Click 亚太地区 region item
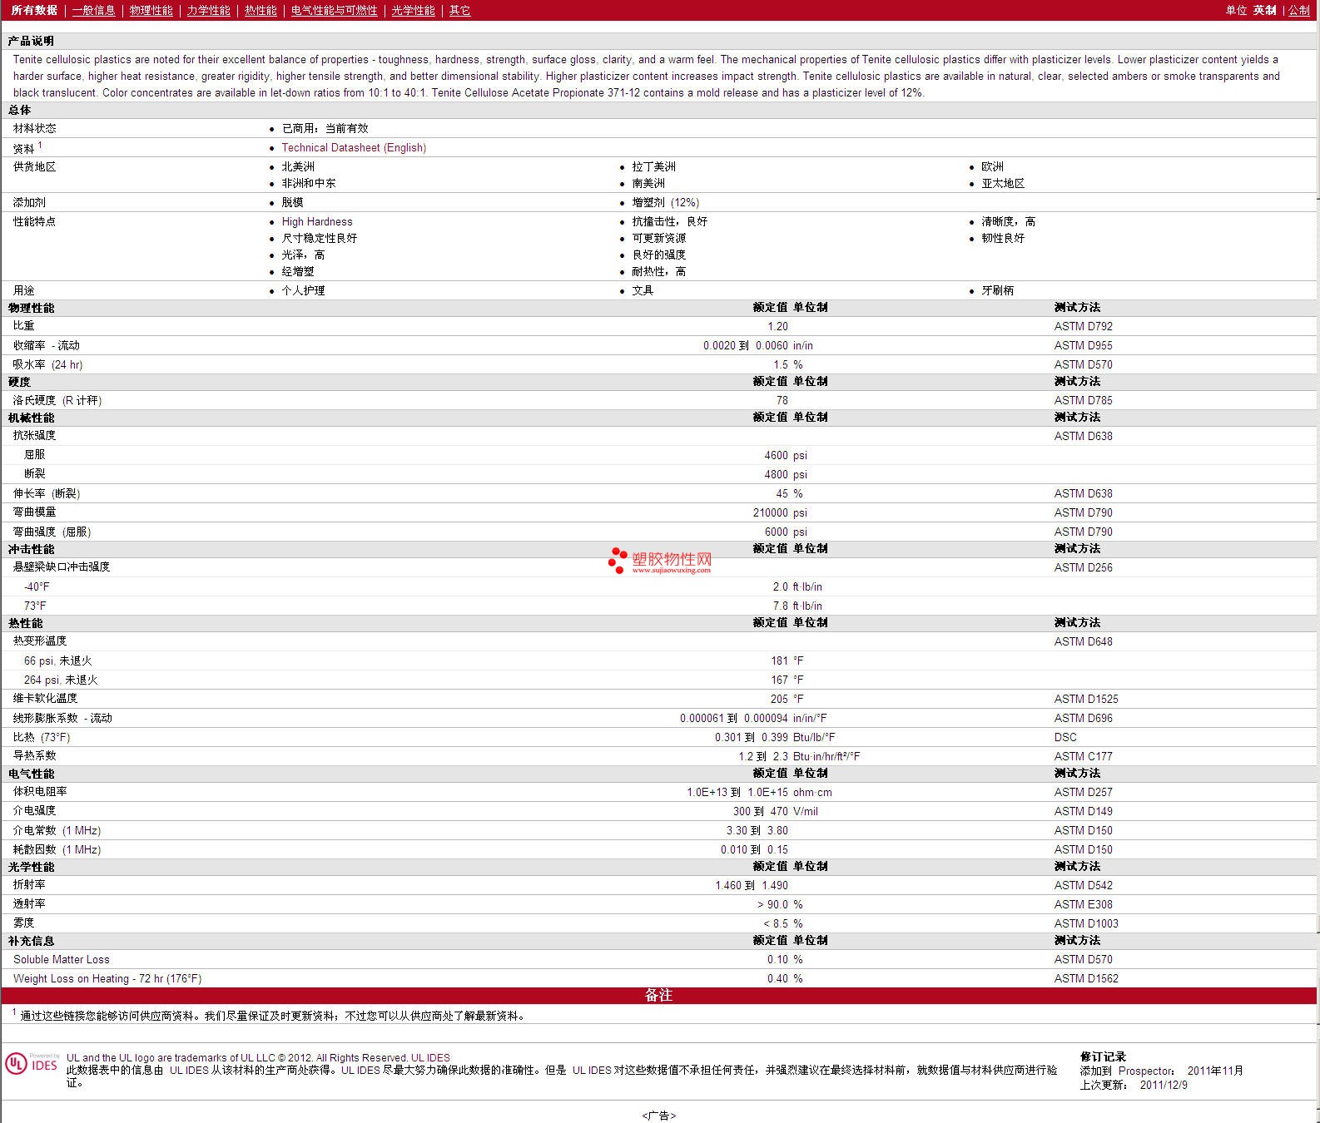Viewport: 1320px width, 1123px height. point(1003,183)
